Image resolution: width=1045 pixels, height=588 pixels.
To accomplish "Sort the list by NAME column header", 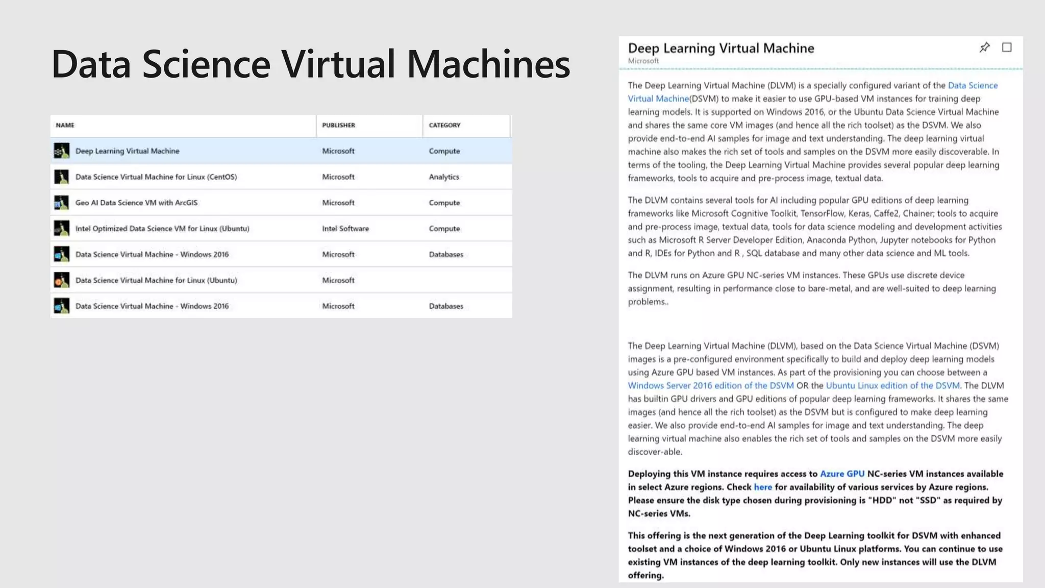I will pyautogui.click(x=65, y=125).
